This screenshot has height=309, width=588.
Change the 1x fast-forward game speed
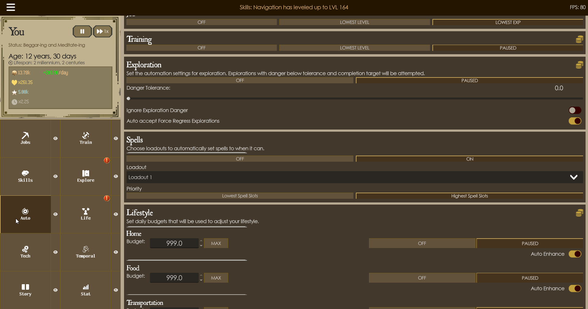coord(103,31)
